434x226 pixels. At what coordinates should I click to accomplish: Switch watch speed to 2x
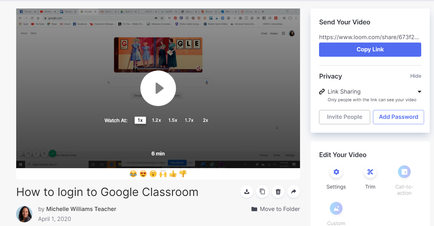coord(206,120)
